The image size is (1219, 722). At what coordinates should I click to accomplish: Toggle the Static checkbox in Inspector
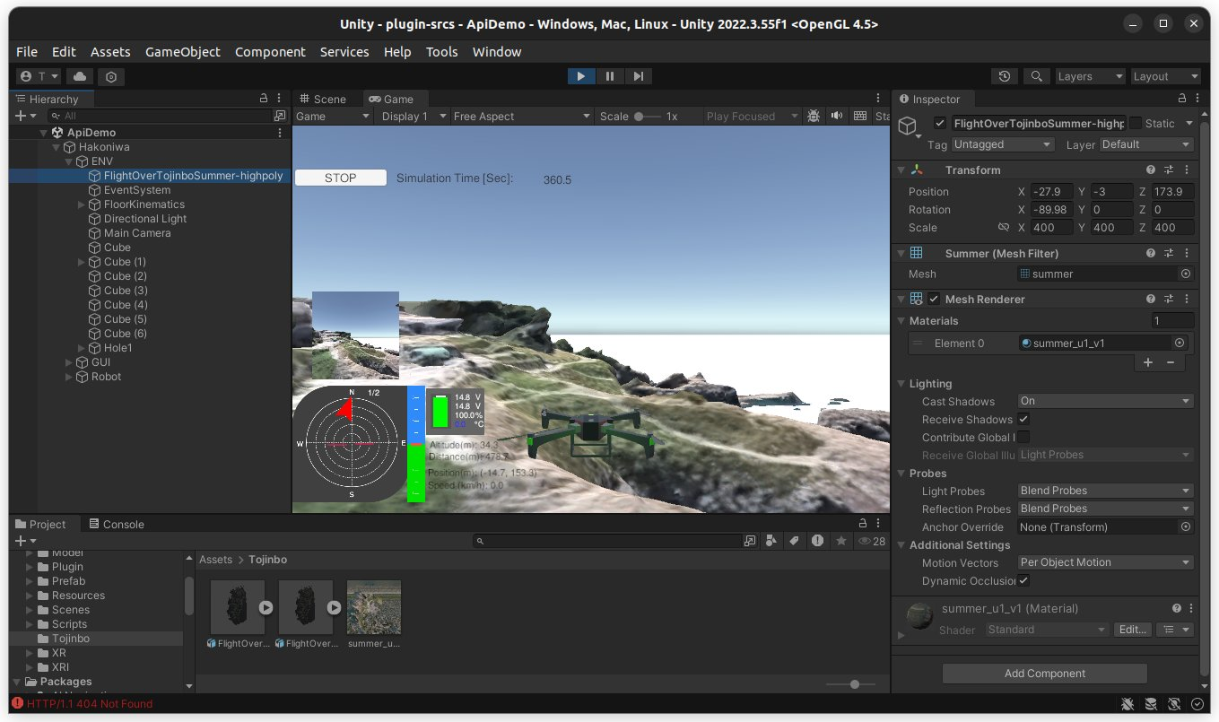coord(1136,123)
